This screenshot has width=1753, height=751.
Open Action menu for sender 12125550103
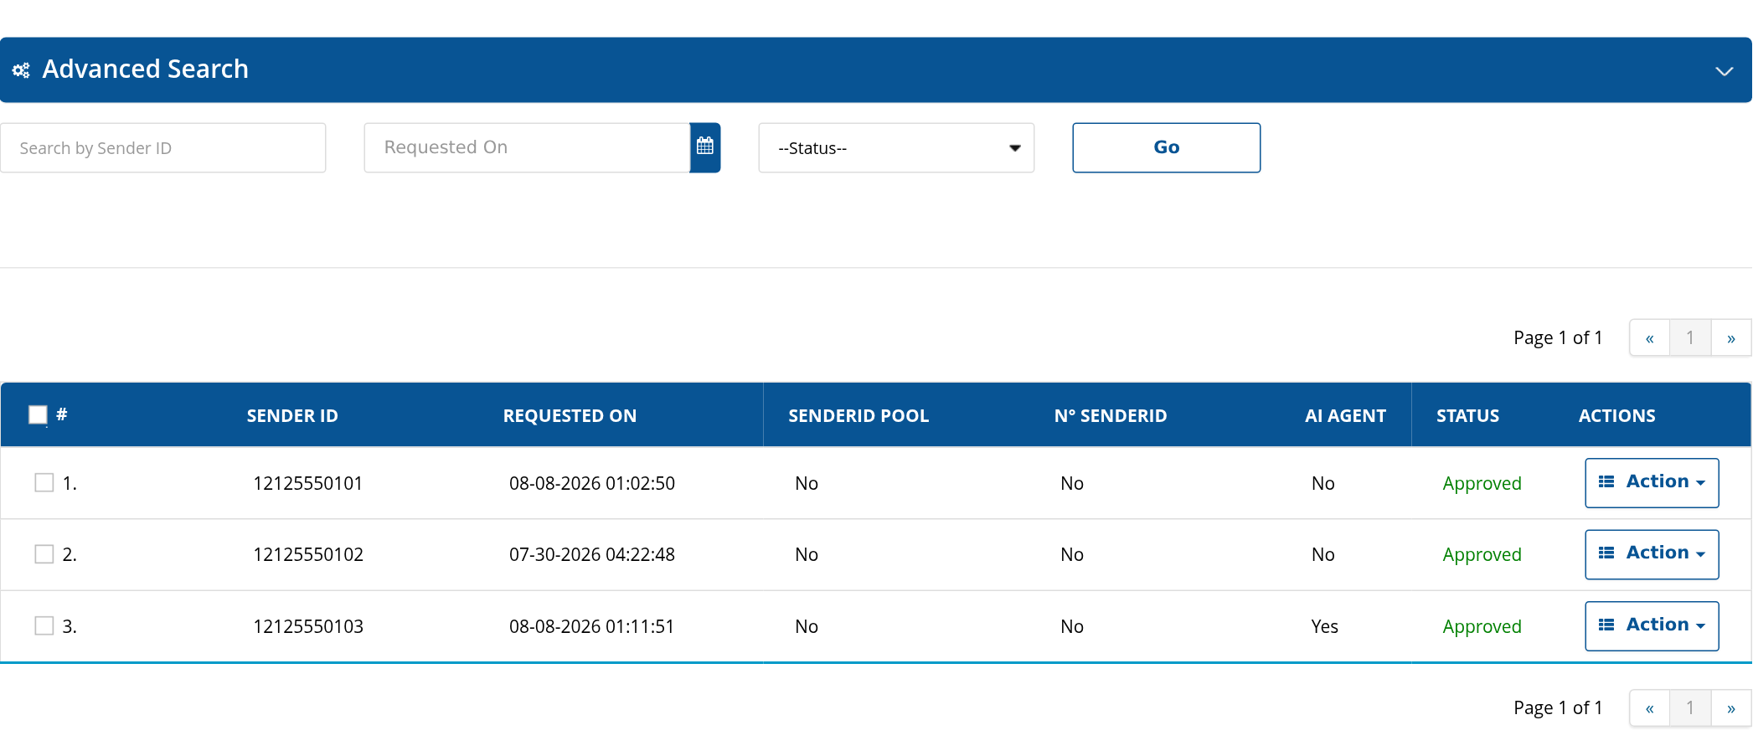coord(1652,625)
